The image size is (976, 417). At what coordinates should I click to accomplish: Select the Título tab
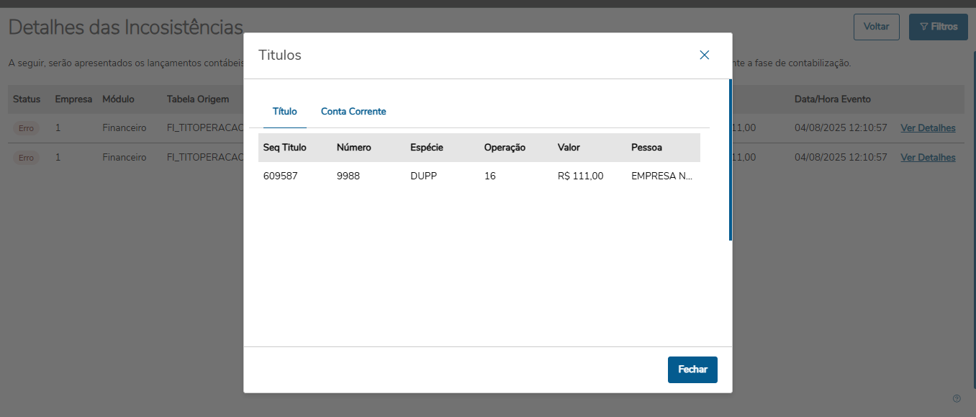[x=285, y=112]
